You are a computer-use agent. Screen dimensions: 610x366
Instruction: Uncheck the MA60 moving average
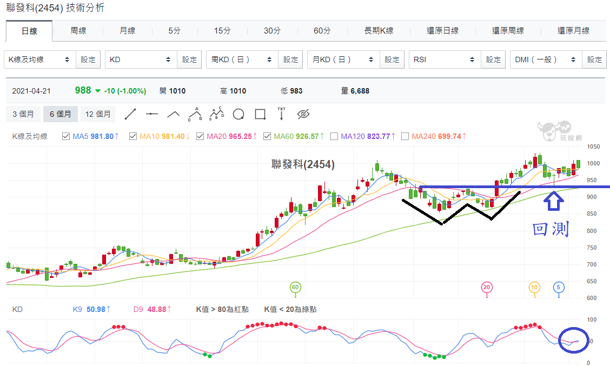tap(267, 136)
